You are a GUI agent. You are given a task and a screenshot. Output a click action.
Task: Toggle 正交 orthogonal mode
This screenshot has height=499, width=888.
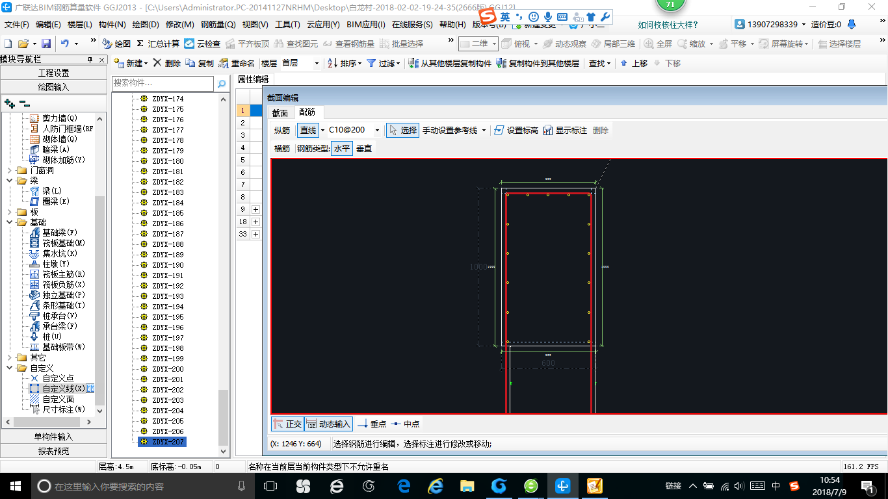pos(287,424)
